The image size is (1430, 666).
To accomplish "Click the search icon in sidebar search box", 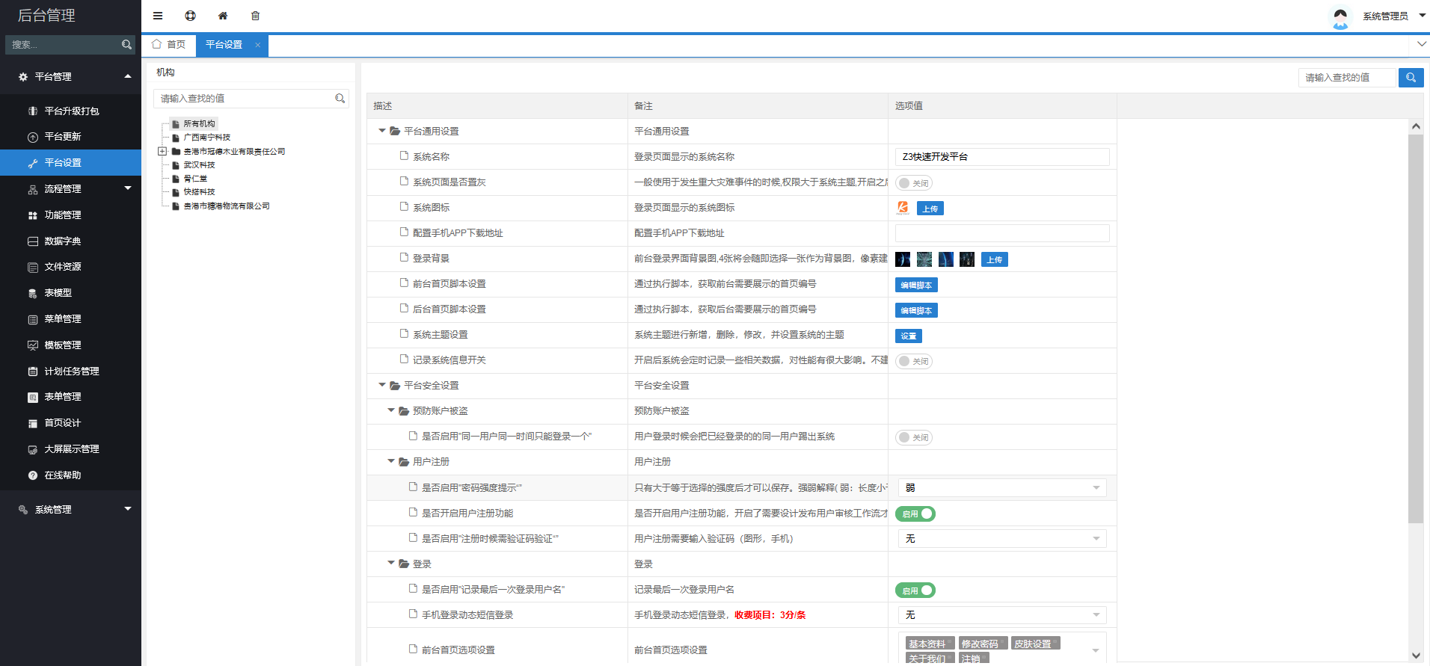I will (126, 45).
